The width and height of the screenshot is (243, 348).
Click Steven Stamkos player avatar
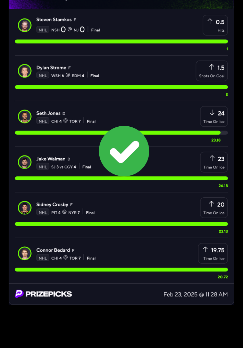tap(25, 25)
